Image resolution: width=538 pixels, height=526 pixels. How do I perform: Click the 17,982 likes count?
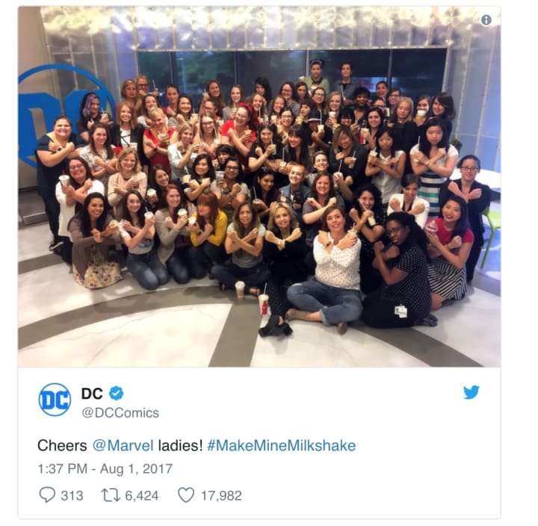tap(221, 496)
